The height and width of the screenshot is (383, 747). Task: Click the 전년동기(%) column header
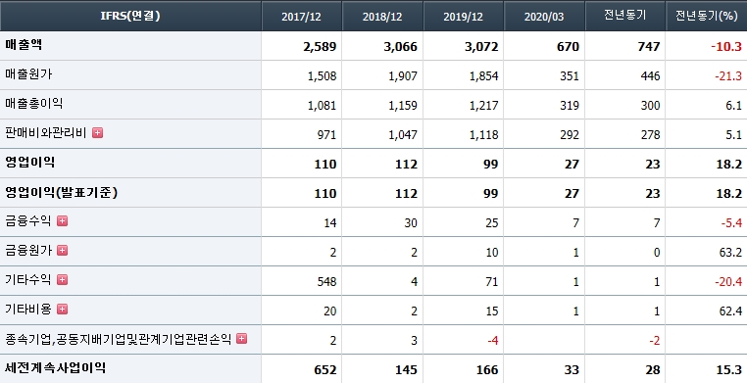click(x=706, y=17)
